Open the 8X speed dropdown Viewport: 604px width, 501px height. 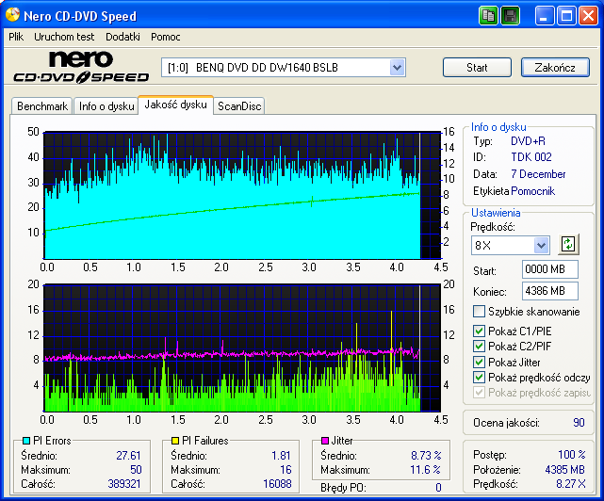pyautogui.click(x=541, y=245)
